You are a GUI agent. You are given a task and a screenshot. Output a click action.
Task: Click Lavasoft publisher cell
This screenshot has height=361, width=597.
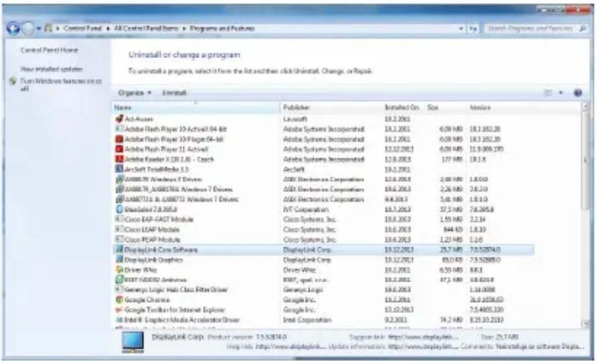[x=295, y=119]
